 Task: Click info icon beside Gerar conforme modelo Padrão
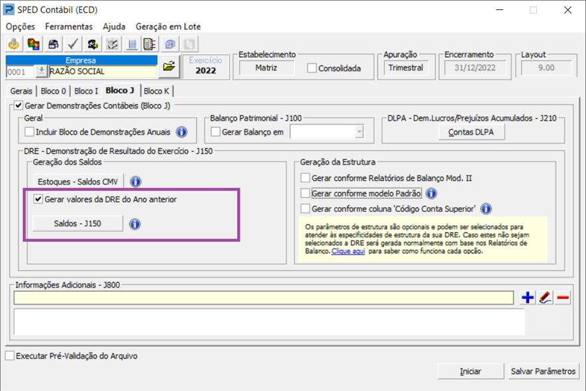pyautogui.click(x=431, y=194)
